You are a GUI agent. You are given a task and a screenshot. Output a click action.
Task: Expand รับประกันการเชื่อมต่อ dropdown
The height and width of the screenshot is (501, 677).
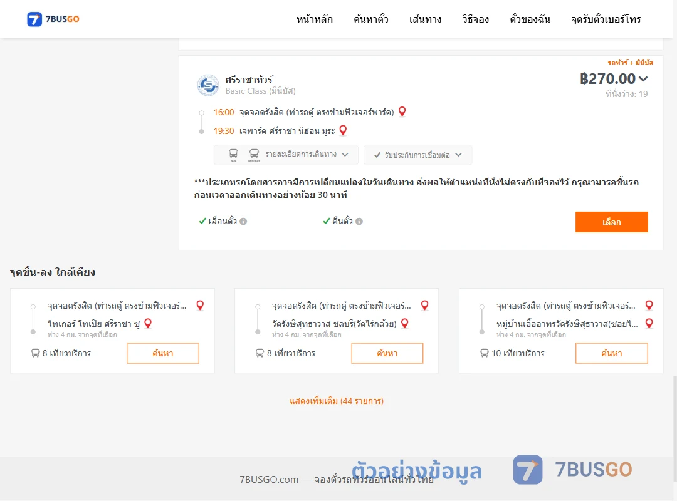pyautogui.click(x=418, y=155)
